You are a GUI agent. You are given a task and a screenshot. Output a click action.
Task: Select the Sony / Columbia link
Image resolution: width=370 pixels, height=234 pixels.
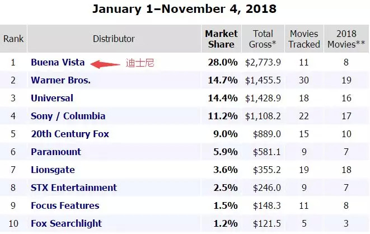(68, 116)
